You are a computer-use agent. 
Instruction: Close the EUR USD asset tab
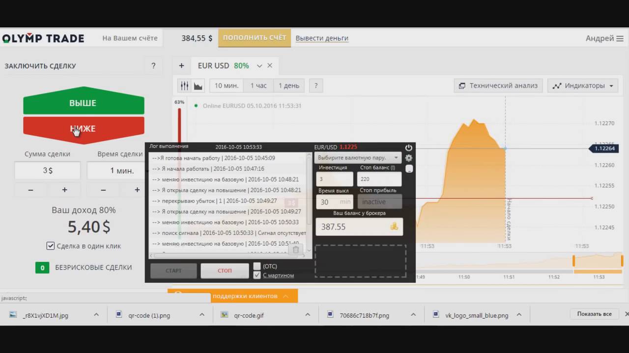pyautogui.click(x=270, y=66)
